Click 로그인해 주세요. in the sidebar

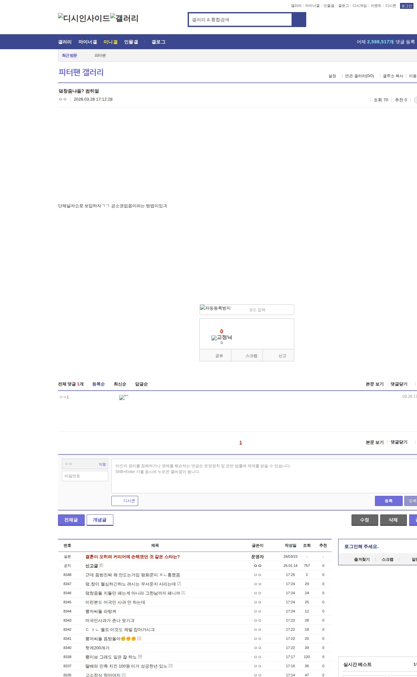click(361, 547)
